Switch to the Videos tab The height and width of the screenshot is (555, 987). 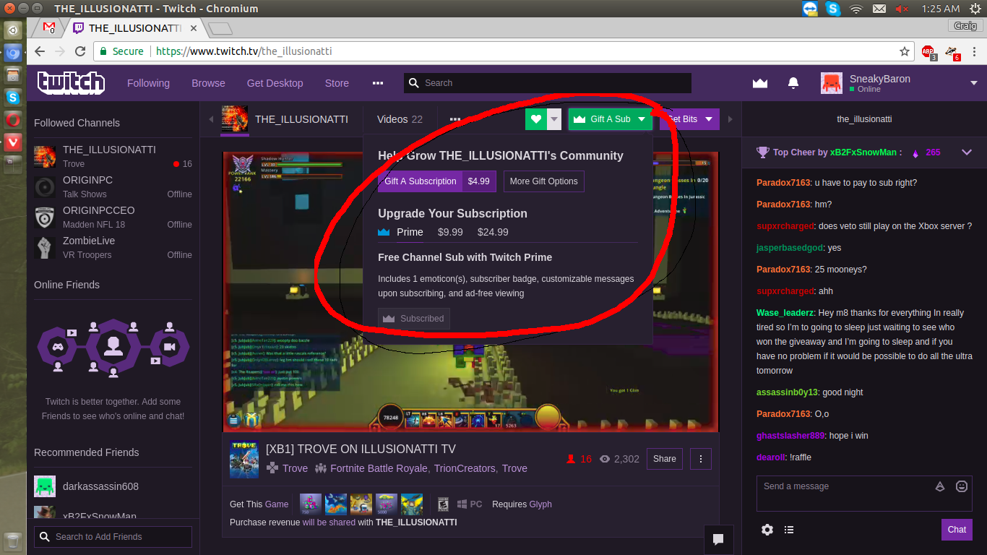400,119
